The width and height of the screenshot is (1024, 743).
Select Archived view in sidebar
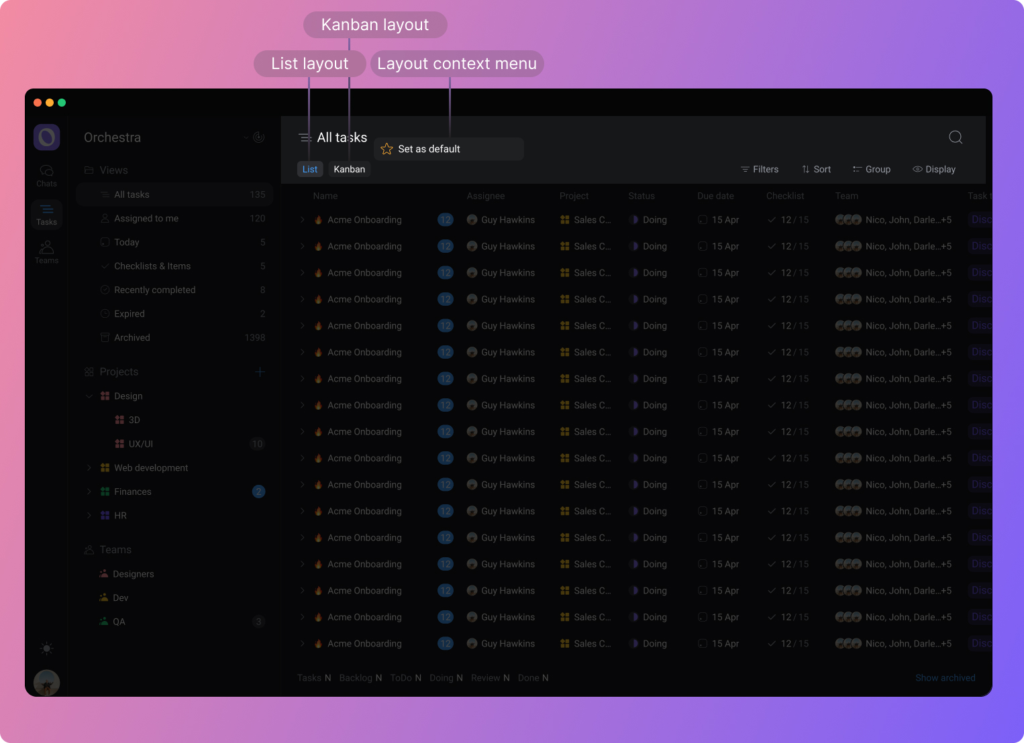click(x=132, y=338)
